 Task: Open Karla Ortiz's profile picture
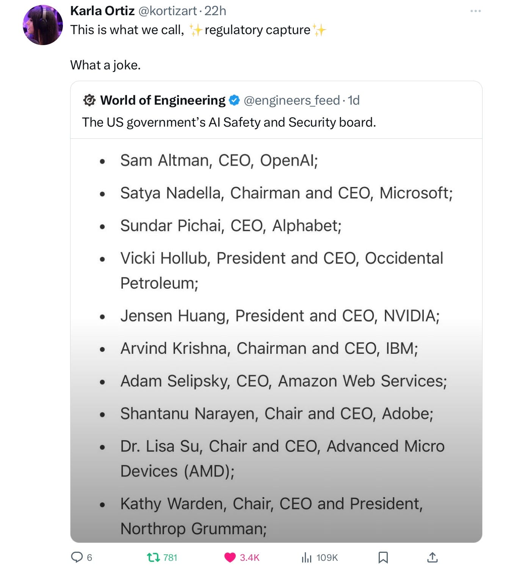point(43,25)
